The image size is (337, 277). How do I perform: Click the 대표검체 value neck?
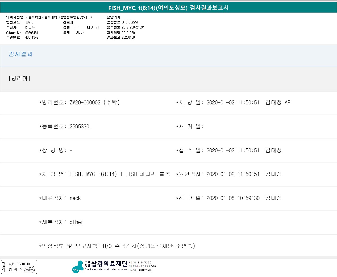[75, 198]
